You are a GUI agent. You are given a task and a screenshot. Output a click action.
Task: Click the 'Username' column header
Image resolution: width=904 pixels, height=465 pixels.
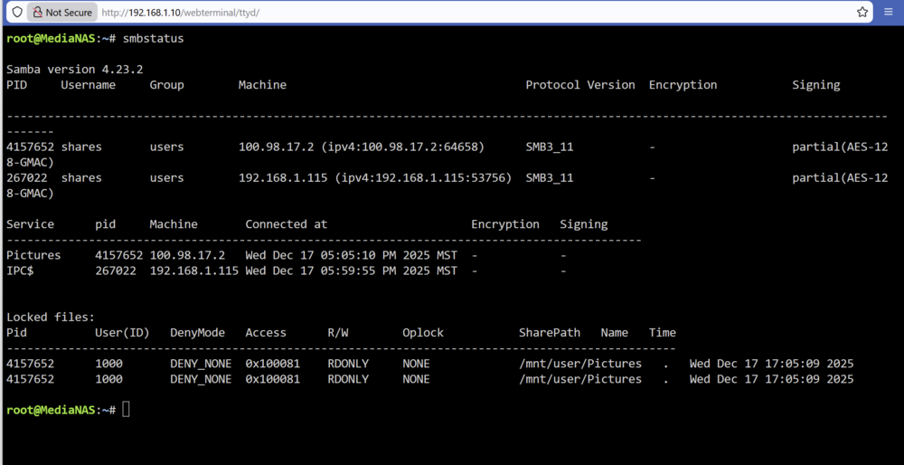click(x=89, y=85)
